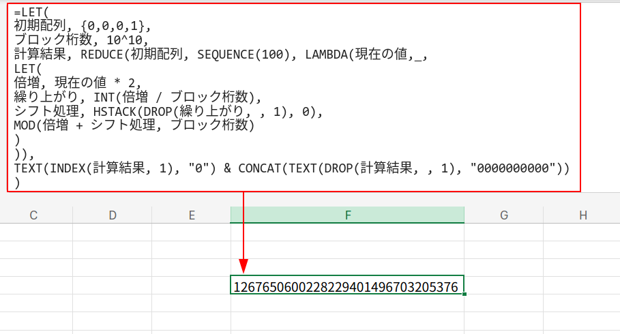Click the =LET( line in the formula box
The width and height of the screenshot is (620, 334).
[x=32, y=12]
